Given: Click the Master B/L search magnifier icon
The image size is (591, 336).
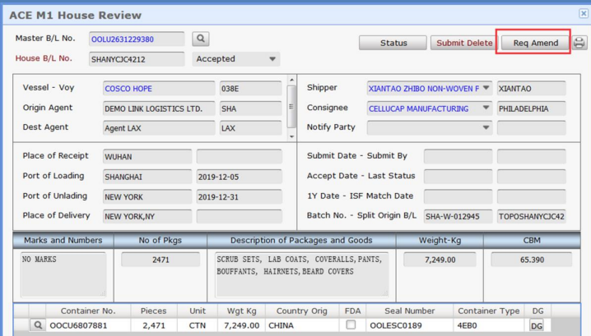Looking at the screenshot, I should coord(201,39).
